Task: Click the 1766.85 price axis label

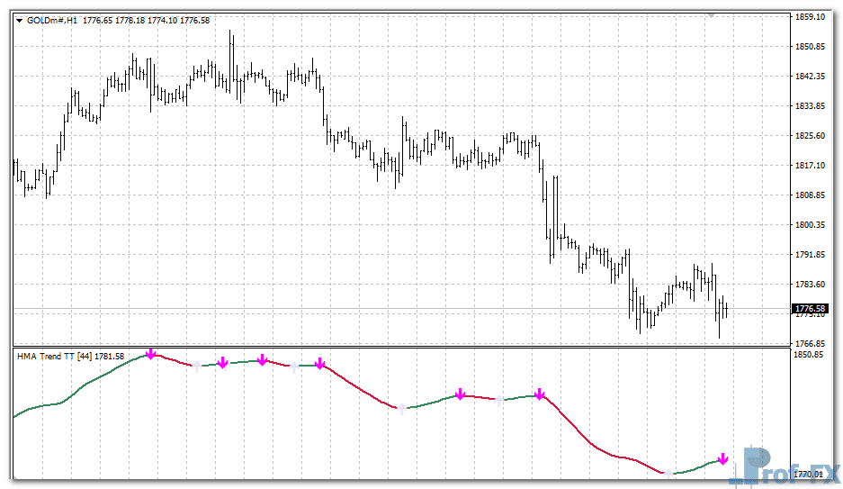Action: [x=811, y=344]
